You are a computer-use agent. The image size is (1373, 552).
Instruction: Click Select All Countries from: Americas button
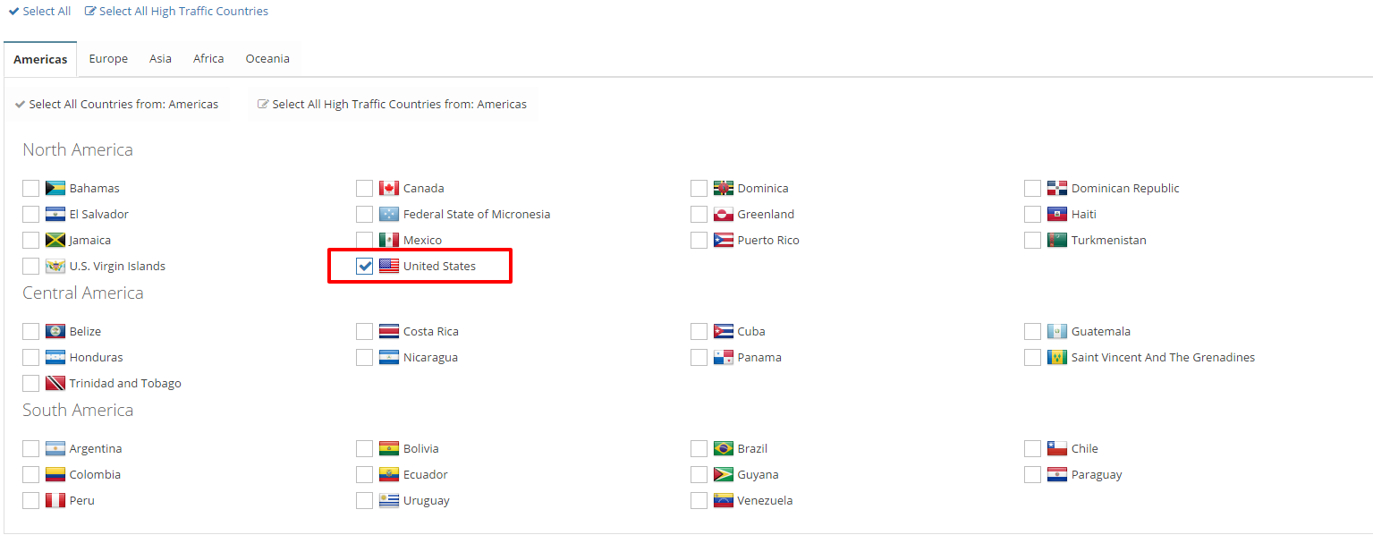point(117,104)
